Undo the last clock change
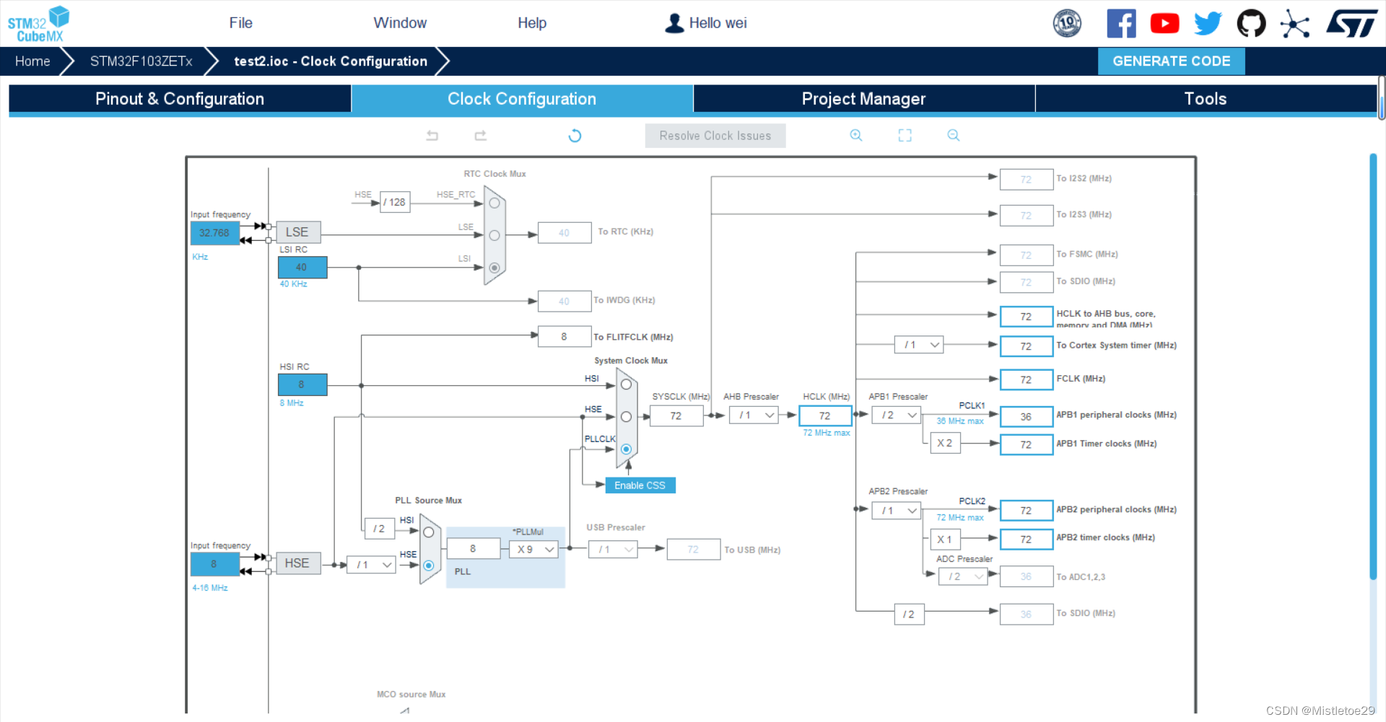Viewport: 1386px width, 722px height. [432, 136]
